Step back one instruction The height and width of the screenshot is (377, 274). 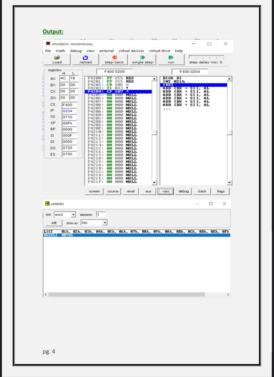[114, 60]
